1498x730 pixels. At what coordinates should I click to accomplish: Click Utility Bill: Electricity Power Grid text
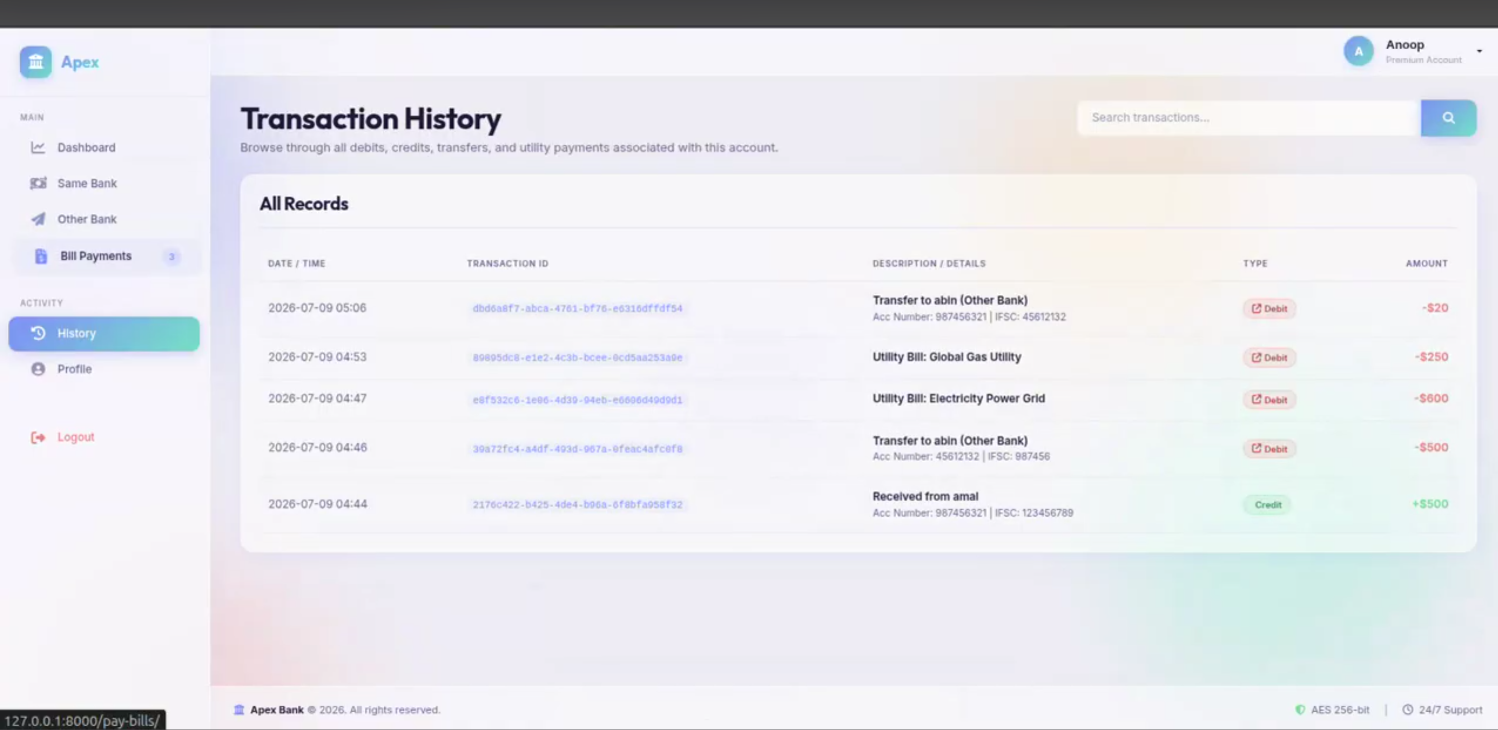(x=958, y=399)
